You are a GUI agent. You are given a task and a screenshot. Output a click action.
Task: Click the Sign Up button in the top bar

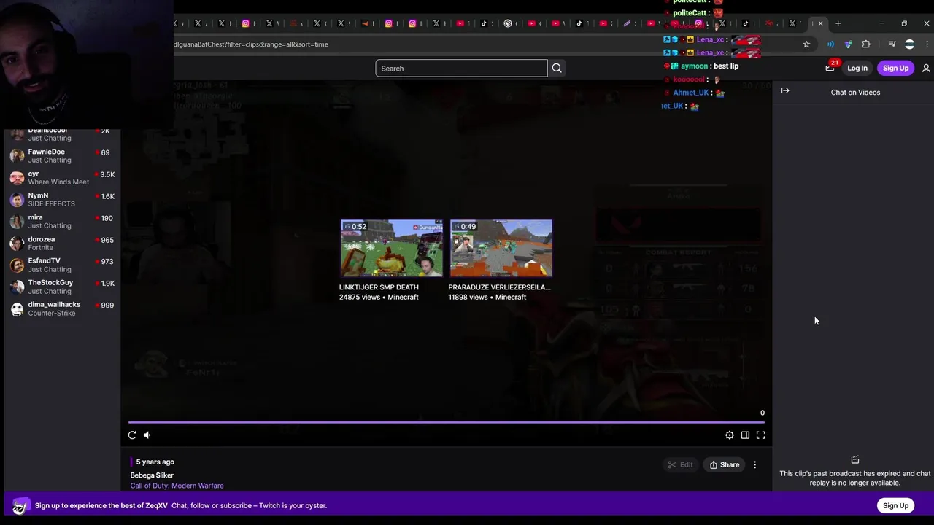click(x=895, y=69)
